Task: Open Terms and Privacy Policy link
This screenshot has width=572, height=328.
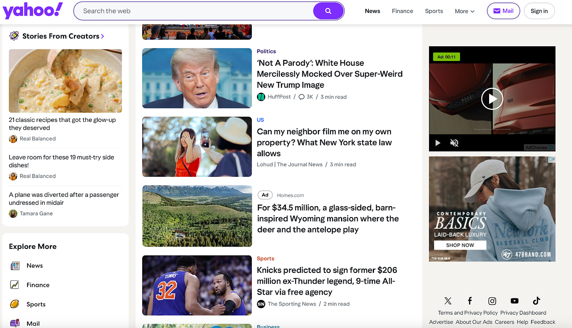Action: click(468, 313)
